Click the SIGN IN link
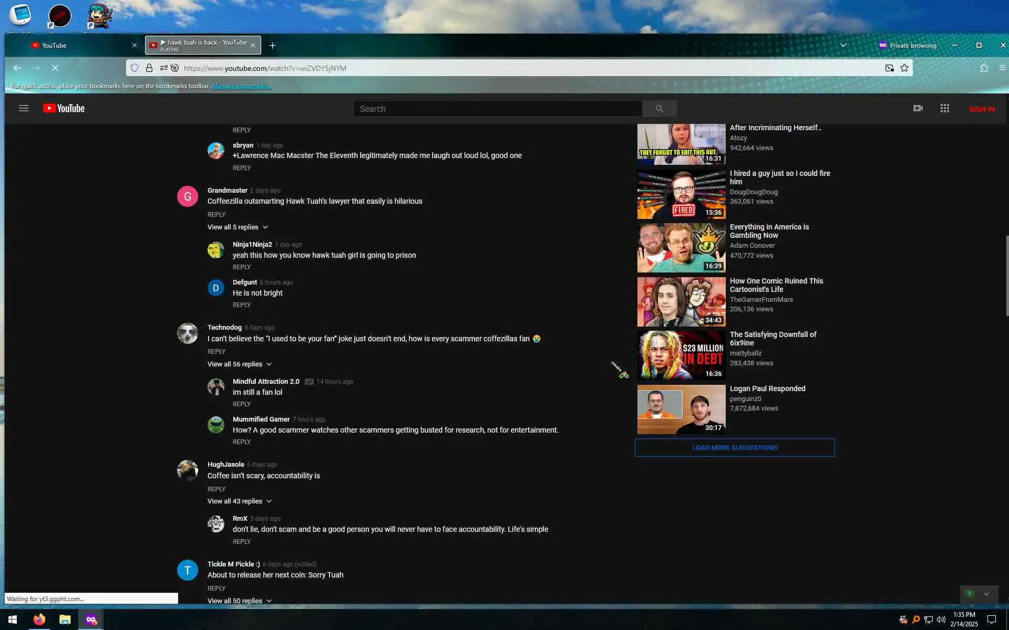 tap(981, 109)
